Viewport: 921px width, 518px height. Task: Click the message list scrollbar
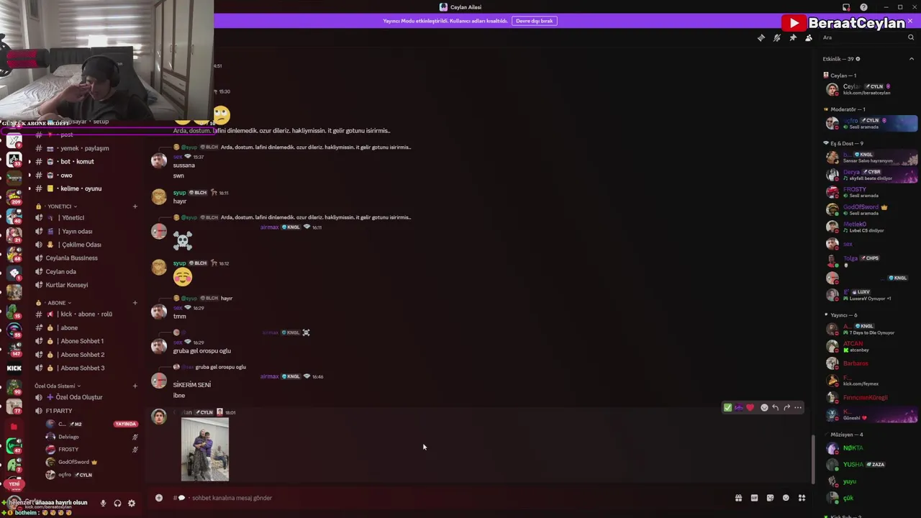[814, 458]
